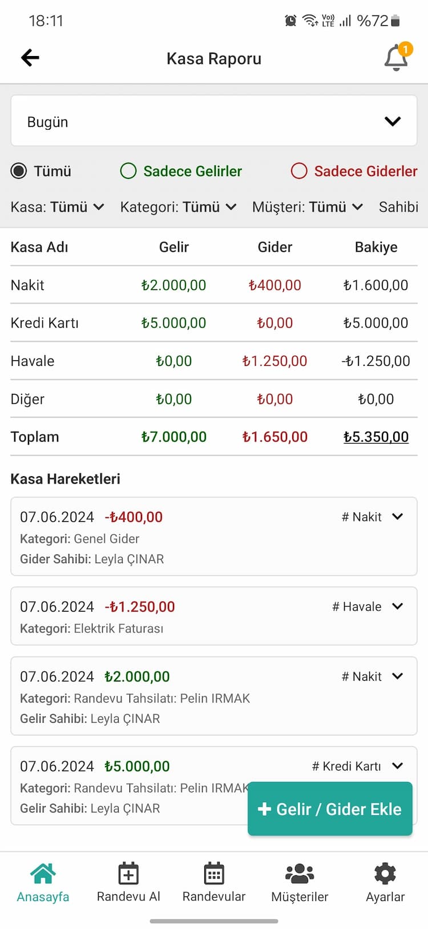Select Sadece Gelirler radio option

click(128, 171)
